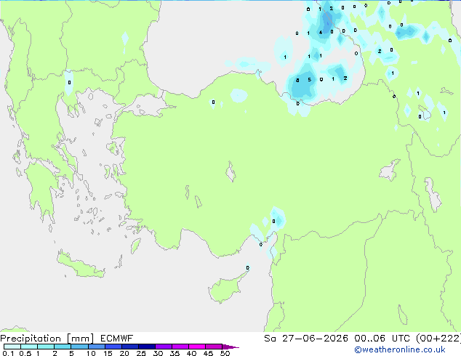Image resolution: width=461 pixels, height=356 pixels.
Task: Click the '(00+222)' forecast offset text
Action: click(x=438, y=339)
